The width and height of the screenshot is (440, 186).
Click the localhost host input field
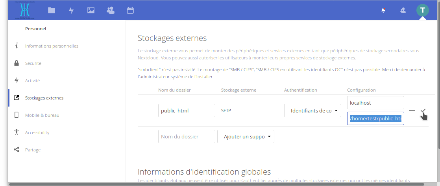pos(375,103)
